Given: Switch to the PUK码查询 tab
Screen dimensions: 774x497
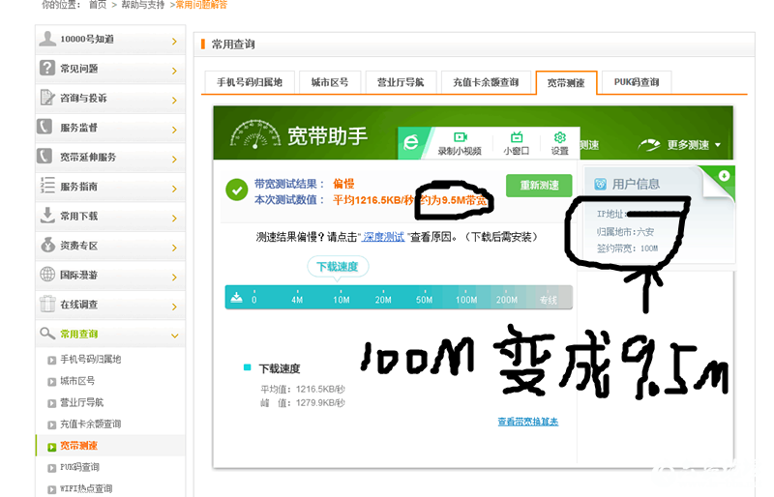Looking at the screenshot, I should [x=637, y=82].
